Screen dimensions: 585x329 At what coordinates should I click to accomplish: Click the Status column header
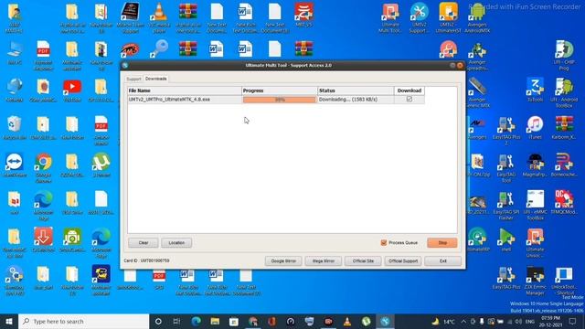356,90
